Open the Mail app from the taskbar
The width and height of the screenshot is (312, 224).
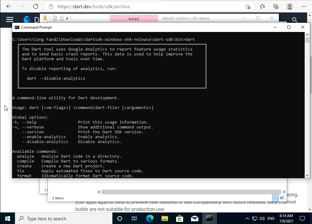[195, 219]
